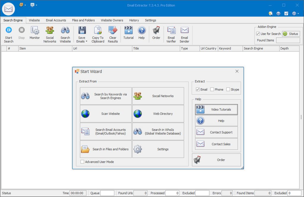304x197 pixels.
Task: Open the Files and Folders tab
Action: tap(83, 20)
